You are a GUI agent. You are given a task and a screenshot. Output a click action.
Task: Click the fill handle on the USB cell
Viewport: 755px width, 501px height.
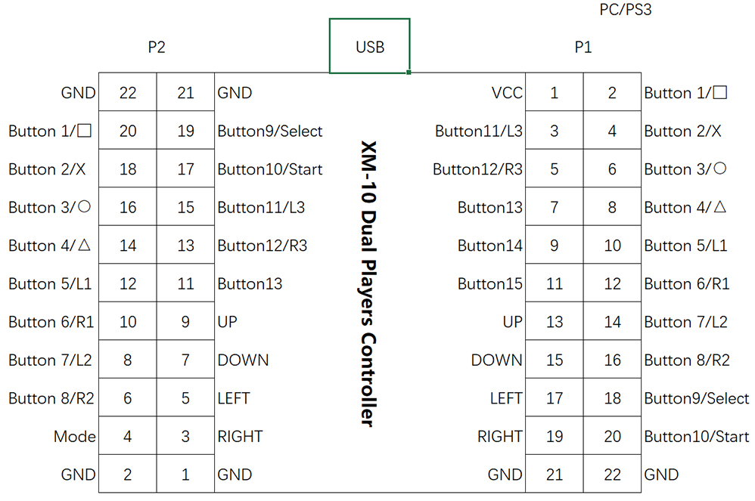(409, 72)
